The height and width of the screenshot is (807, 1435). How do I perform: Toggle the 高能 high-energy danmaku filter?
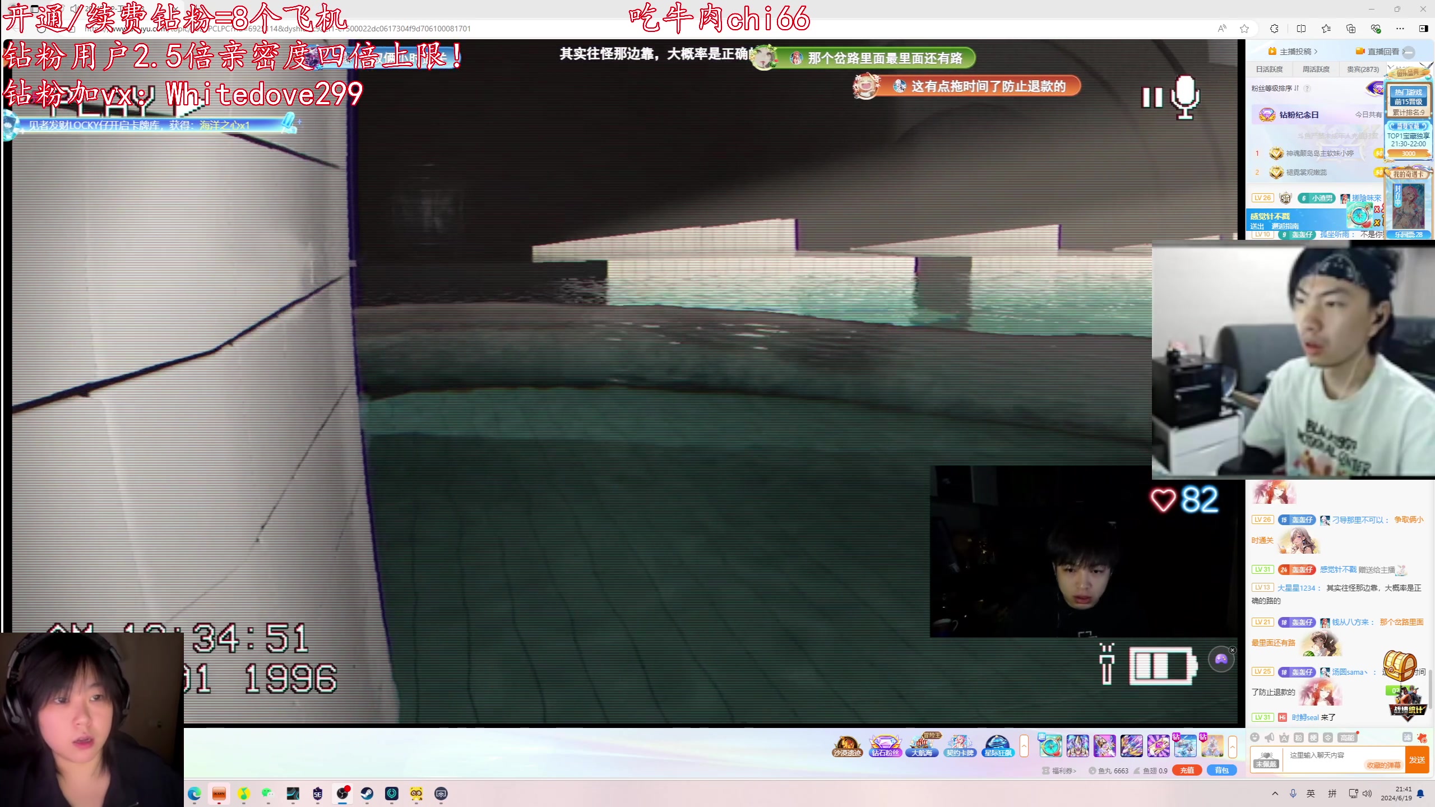tap(1347, 738)
